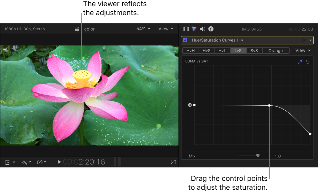This screenshot has width=318, height=193.
Task: Click the Info inspector icon
Action: coord(211,29)
